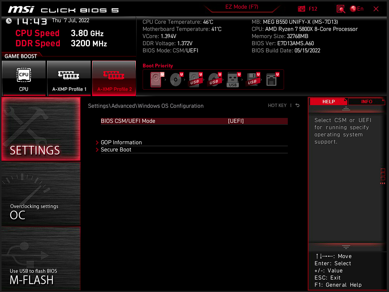The height and width of the screenshot is (292, 389).
Task: Switch to EZ Mode (F7)
Action: pyautogui.click(x=242, y=7)
